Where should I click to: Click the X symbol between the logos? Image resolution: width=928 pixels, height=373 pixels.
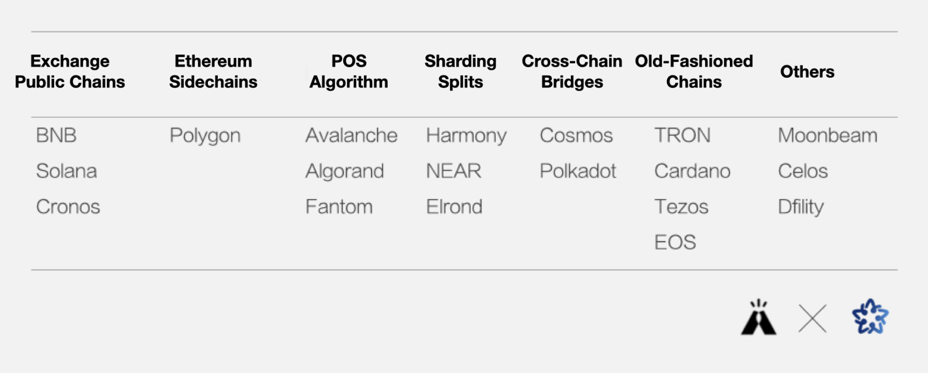coord(813,319)
